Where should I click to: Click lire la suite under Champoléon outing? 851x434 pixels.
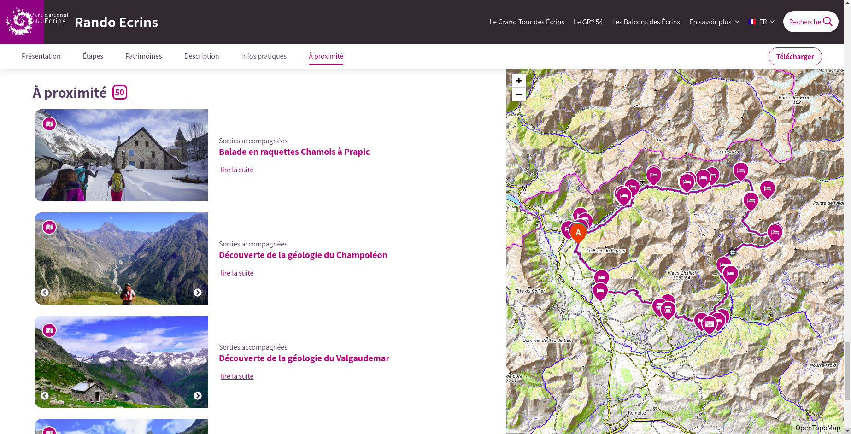pyautogui.click(x=237, y=273)
